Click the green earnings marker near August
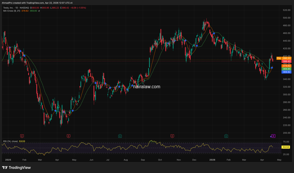 pos(120,136)
